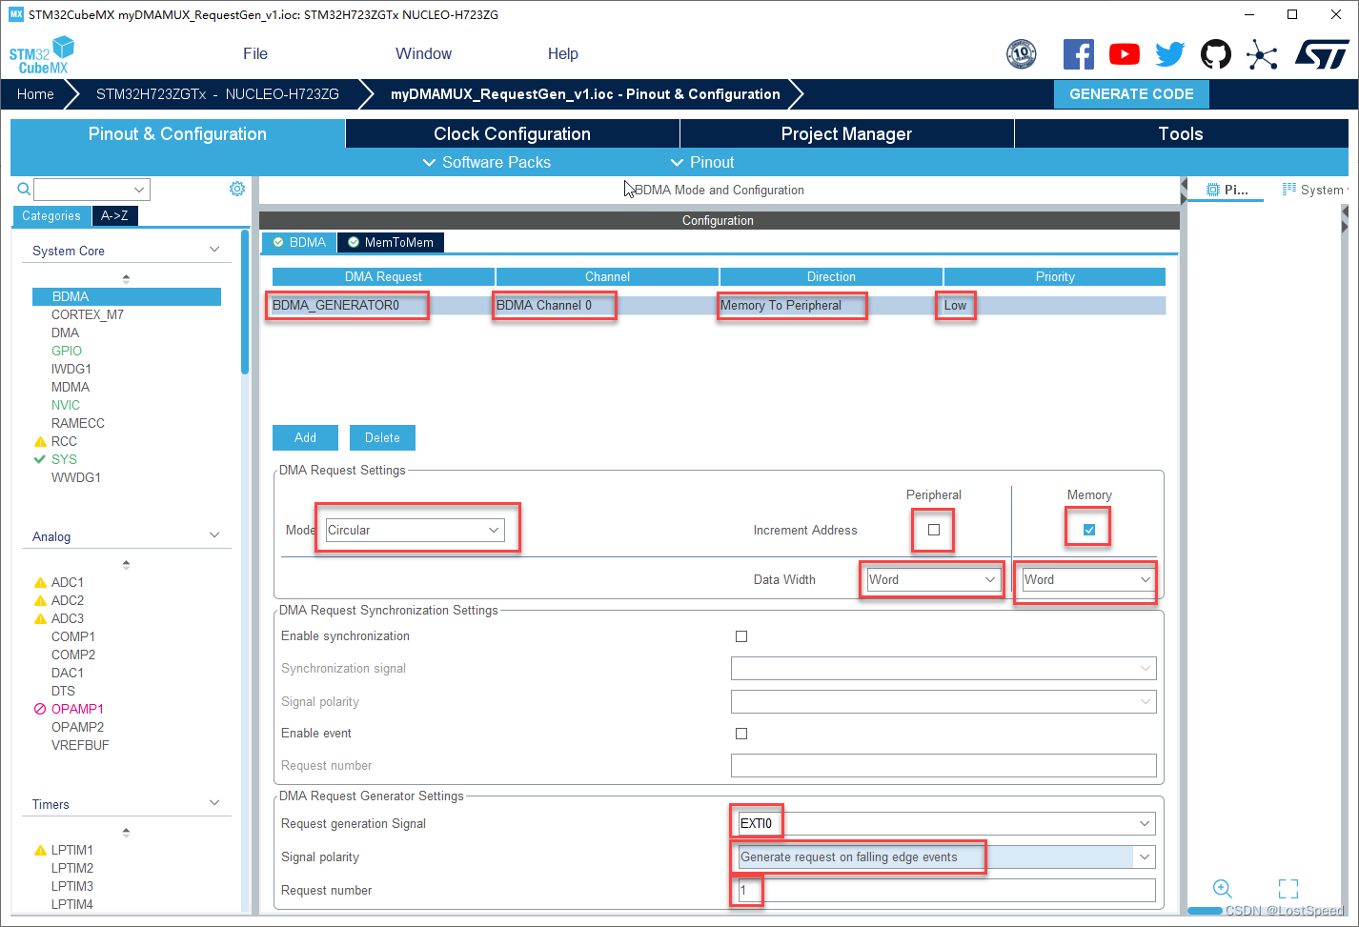
Task: Open the Mode Circular dropdown
Action: (x=415, y=530)
